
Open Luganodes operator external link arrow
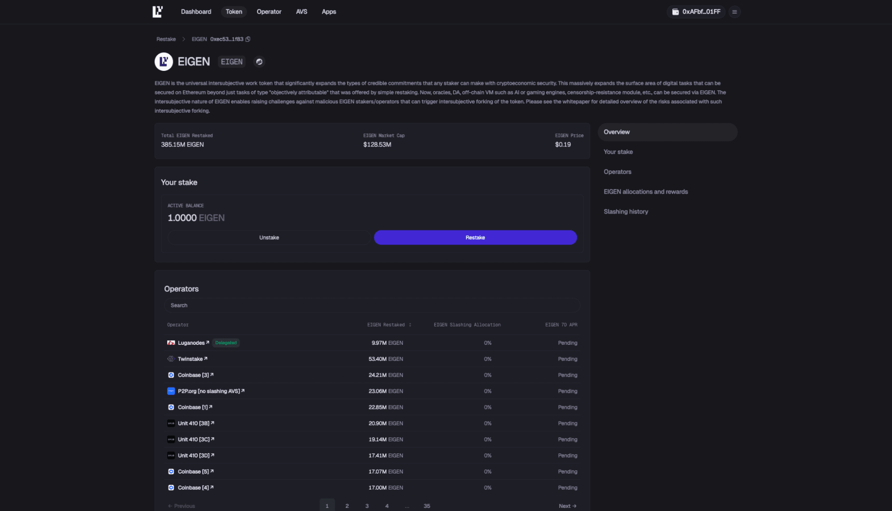(207, 343)
